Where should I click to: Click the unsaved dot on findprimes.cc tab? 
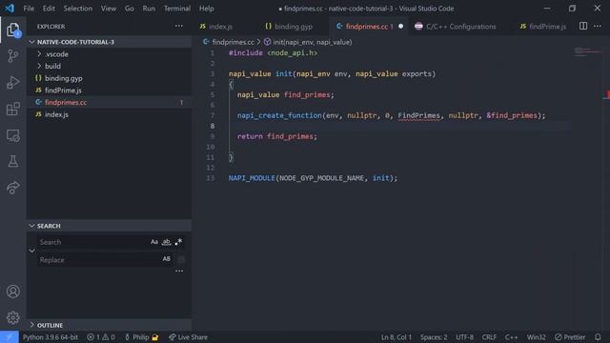click(x=400, y=27)
